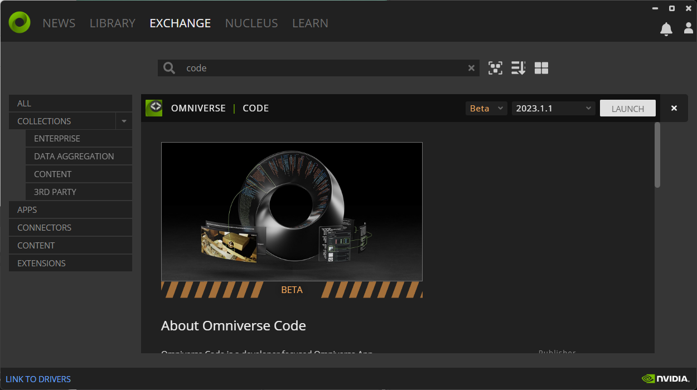Image resolution: width=697 pixels, height=390 pixels.
Task: Minimize the launcher window
Action: [654, 8]
